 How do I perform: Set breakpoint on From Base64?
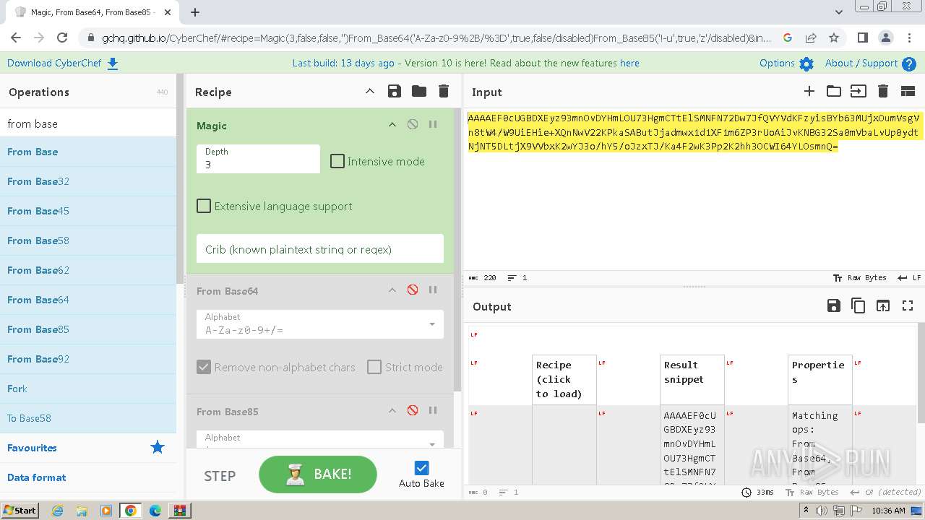[433, 290]
